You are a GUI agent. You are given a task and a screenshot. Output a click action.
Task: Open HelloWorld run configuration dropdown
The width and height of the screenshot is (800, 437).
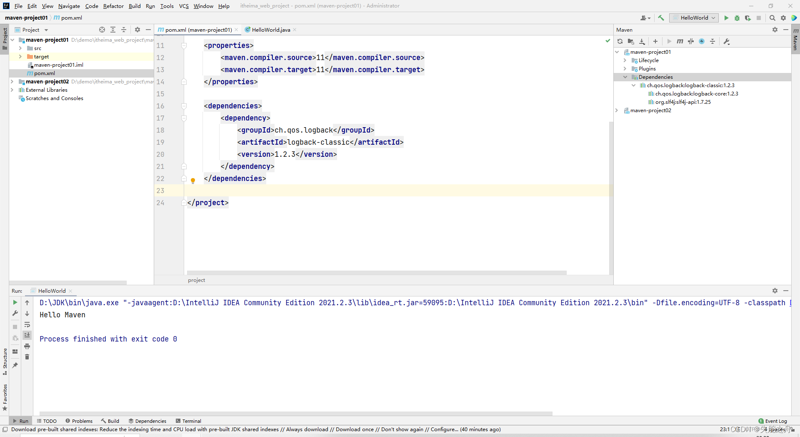pos(693,18)
